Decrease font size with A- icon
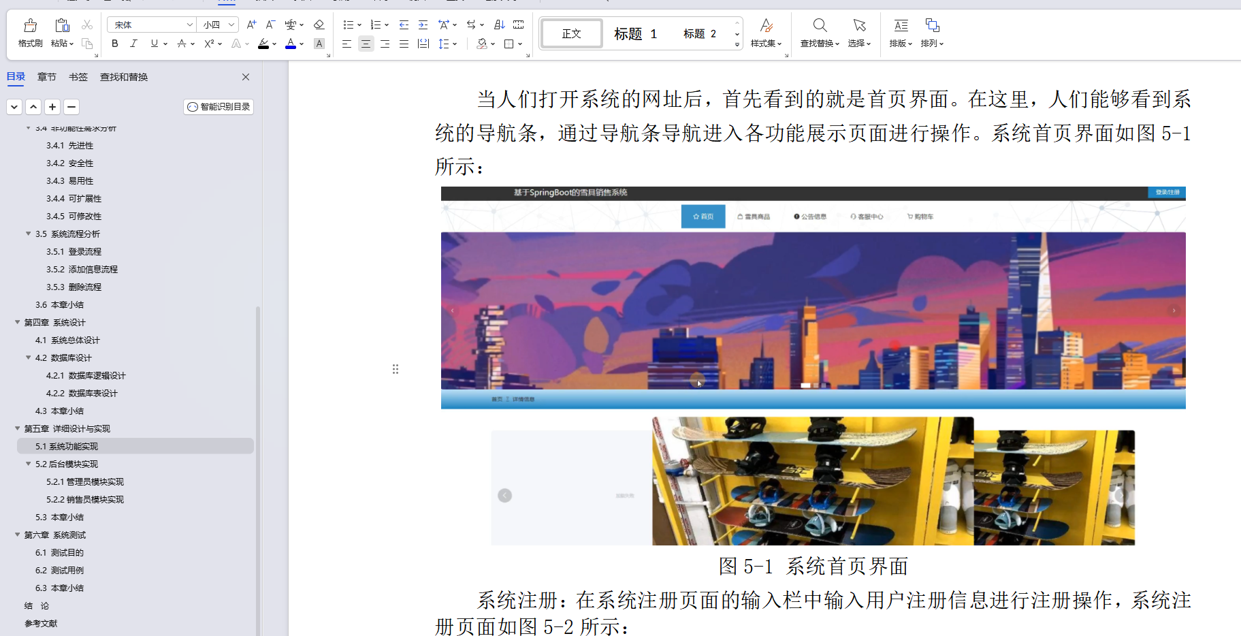The width and height of the screenshot is (1241, 636). pyautogui.click(x=270, y=25)
